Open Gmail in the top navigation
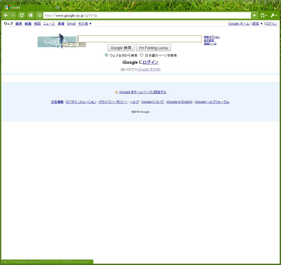This screenshot has height=265, width=281. (x=71, y=24)
